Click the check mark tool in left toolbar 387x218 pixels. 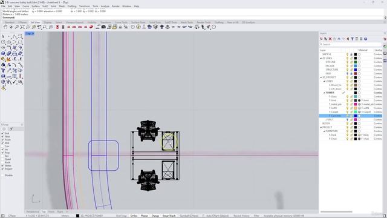coord(15,82)
